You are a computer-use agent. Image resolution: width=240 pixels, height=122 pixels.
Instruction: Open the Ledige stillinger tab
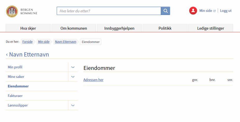pos(210,28)
